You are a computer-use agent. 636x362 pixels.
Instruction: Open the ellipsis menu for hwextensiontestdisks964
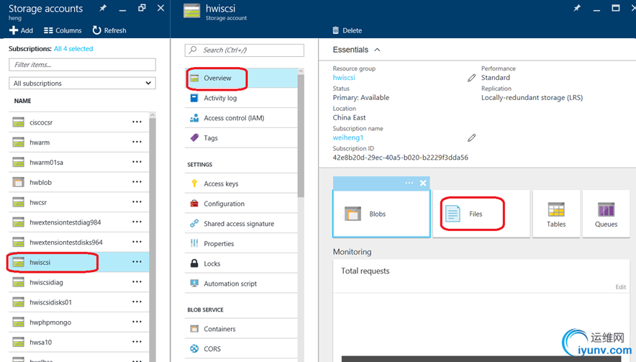coord(137,242)
